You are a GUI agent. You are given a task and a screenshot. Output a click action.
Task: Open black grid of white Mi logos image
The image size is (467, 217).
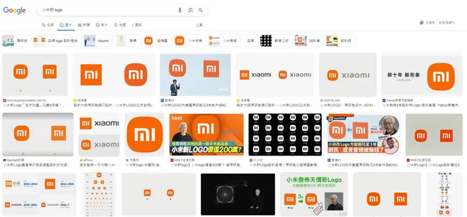(285, 134)
